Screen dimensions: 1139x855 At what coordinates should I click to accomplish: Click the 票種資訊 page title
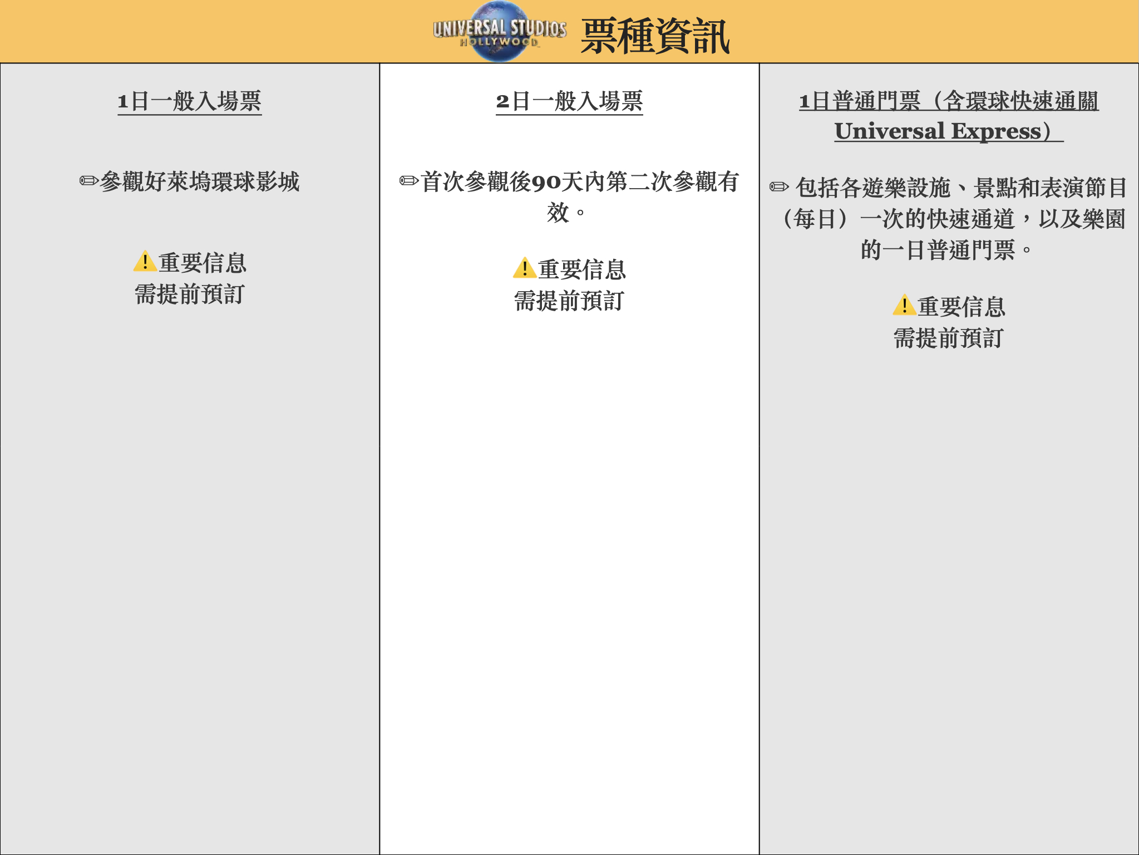655,36
